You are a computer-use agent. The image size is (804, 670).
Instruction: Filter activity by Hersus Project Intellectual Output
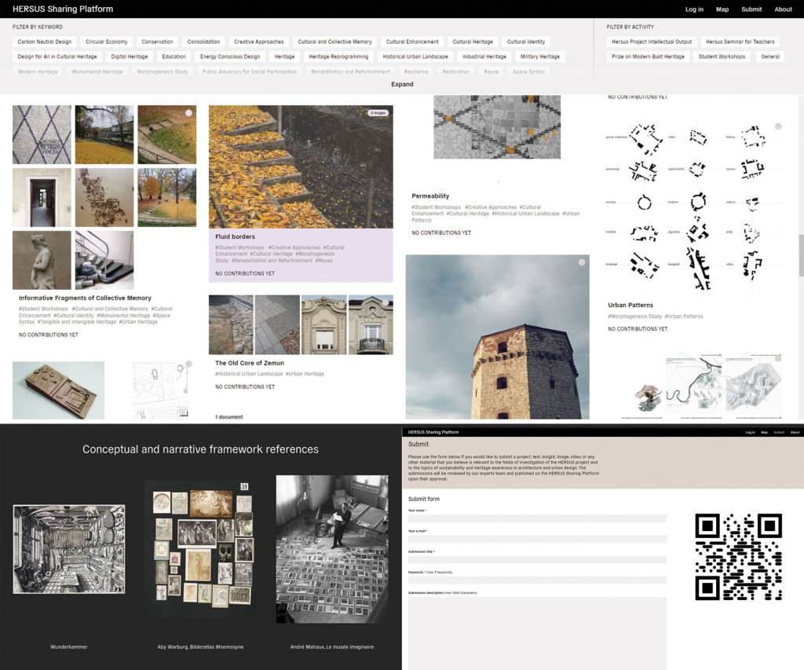(x=652, y=42)
